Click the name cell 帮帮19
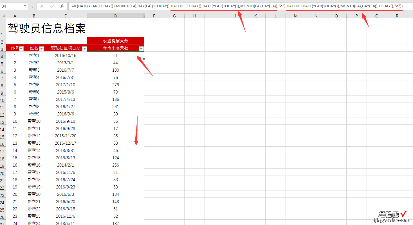 [34, 187]
